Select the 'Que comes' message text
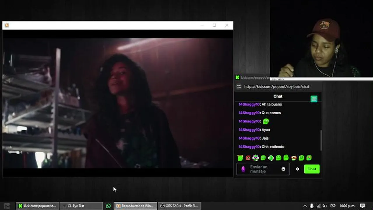The width and height of the screenshot is (373, 210). [x=271, y=113]
